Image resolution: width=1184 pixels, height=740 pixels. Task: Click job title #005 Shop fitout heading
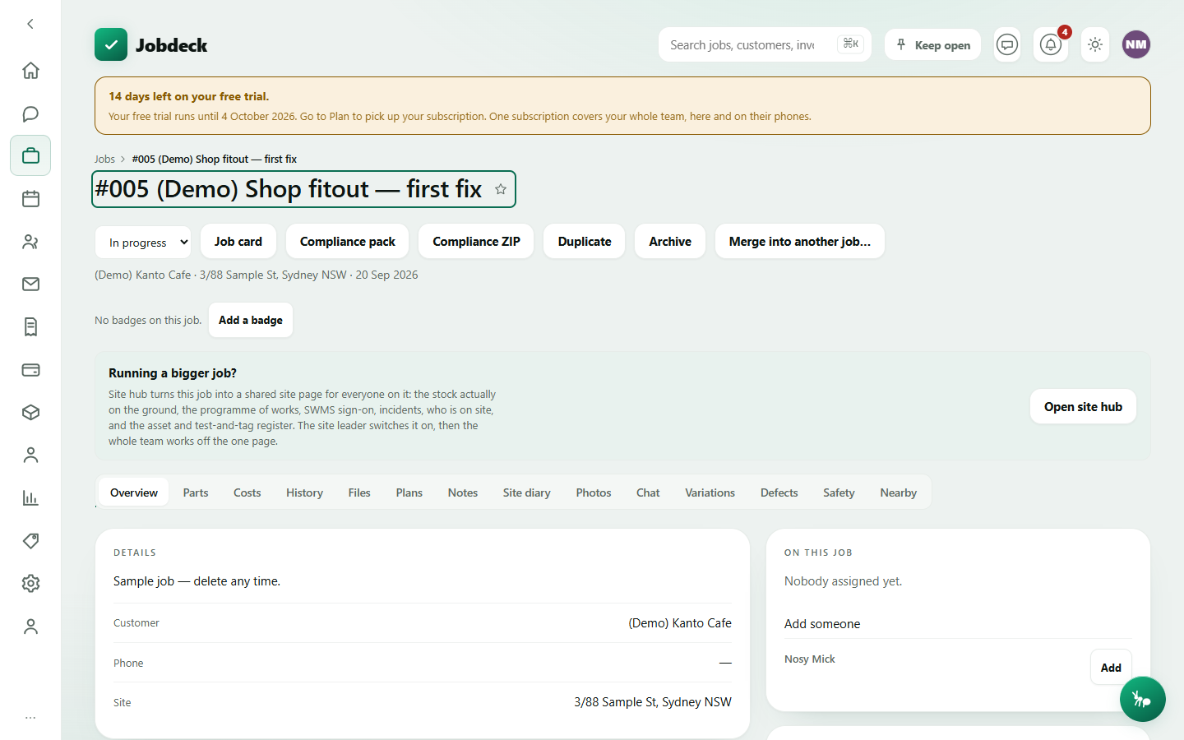pos(289,189)
